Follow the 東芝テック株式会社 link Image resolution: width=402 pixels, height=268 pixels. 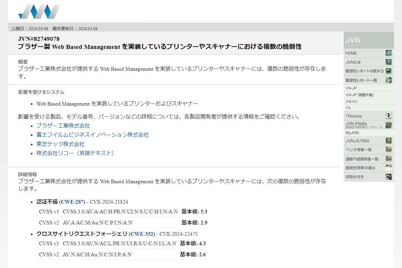coord(60,144)
